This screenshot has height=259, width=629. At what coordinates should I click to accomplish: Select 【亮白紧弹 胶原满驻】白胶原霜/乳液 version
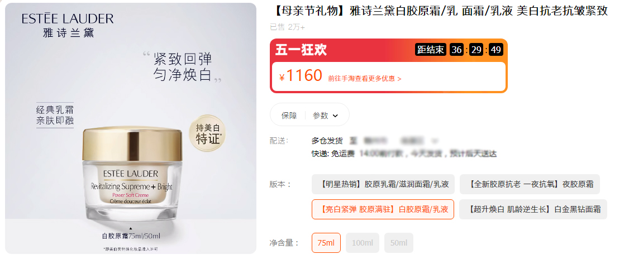(x=383, y=209)
